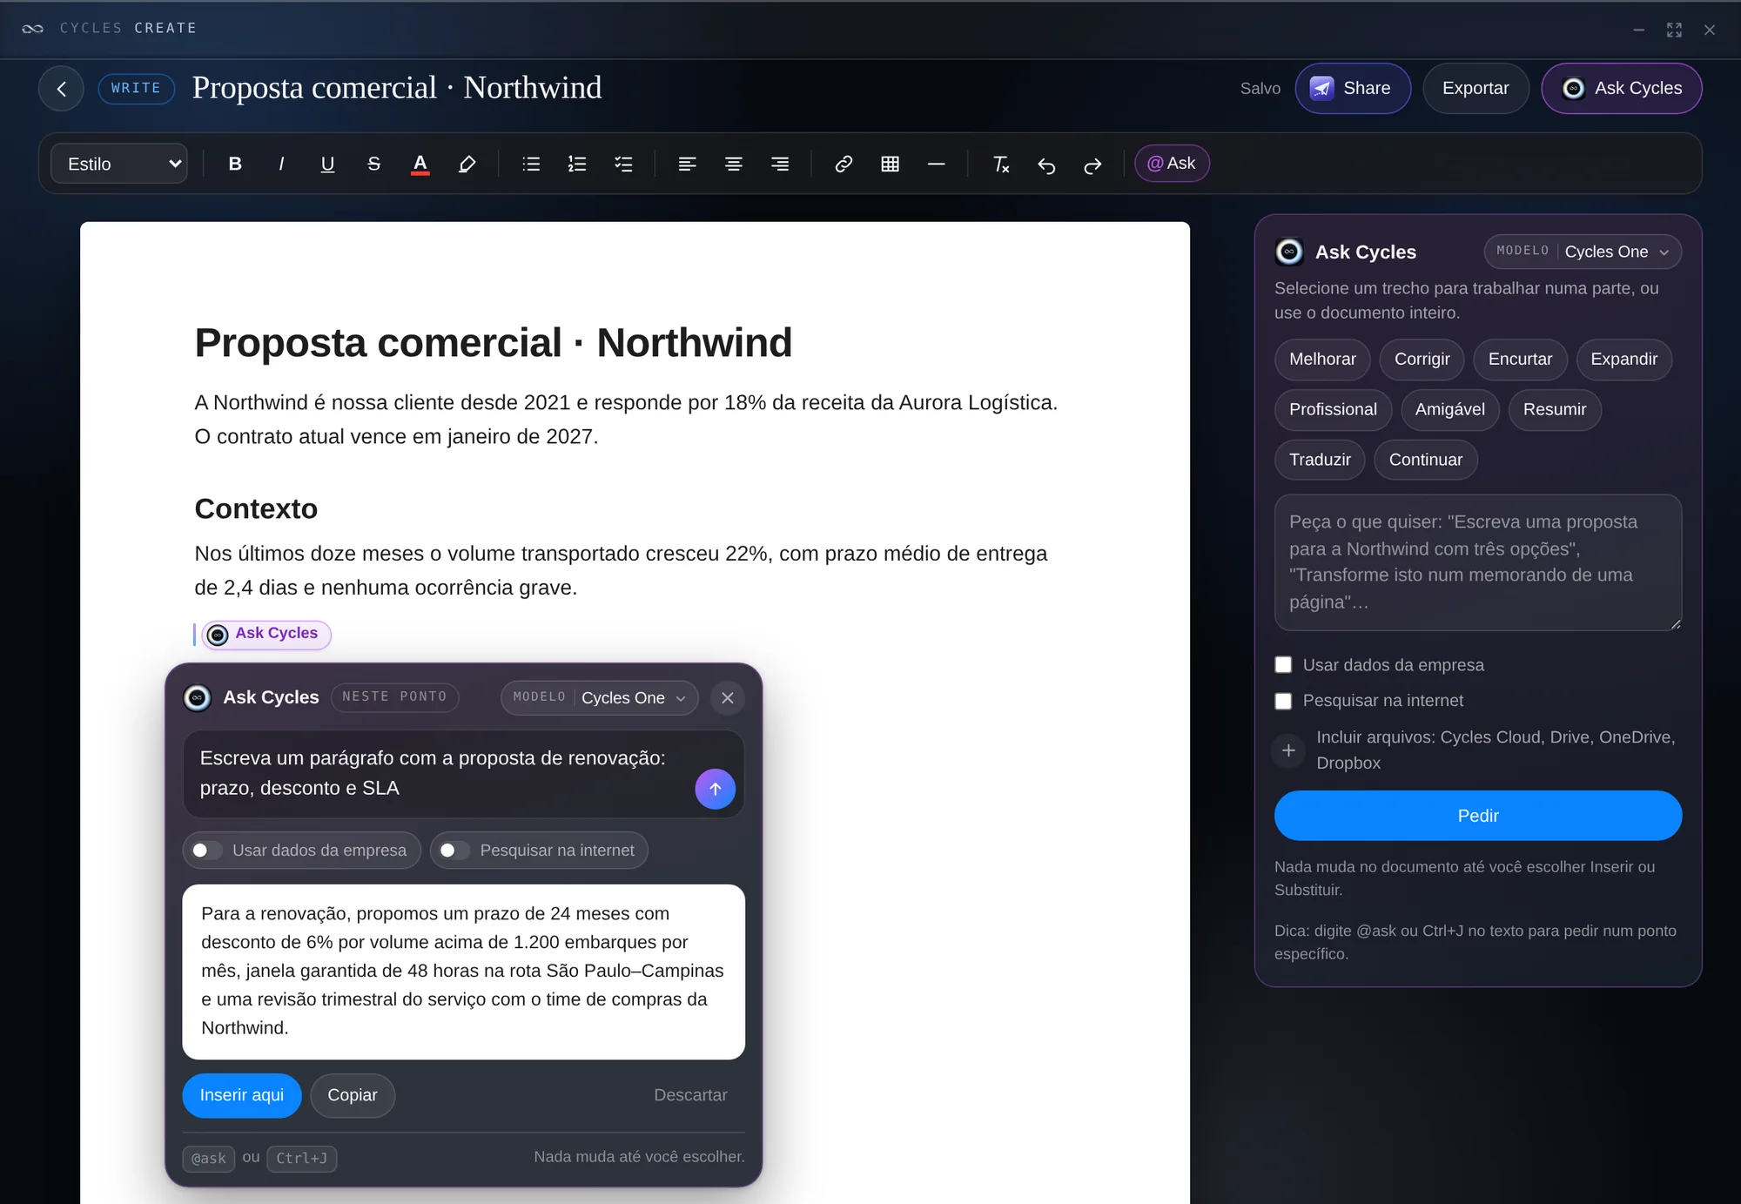This screenshot has height=1204, width=1741.
Task: Insert a bulleted list
Action: point(531,164)
